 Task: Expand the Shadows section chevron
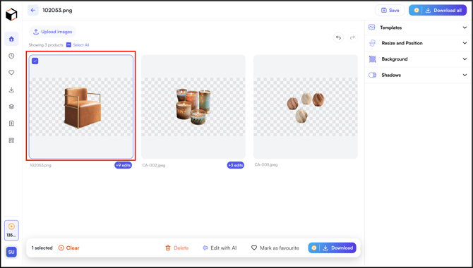click(465, 75)
